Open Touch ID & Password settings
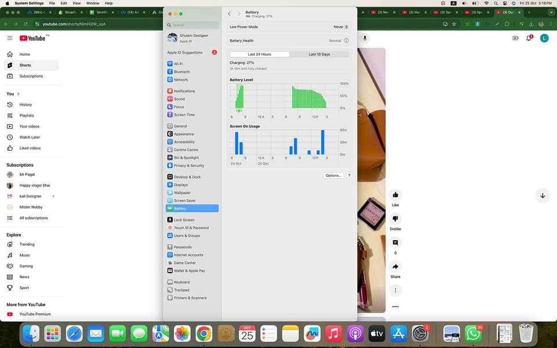Image resolution: width=557 pixels, height=348 pixels. tap(191, 228)
